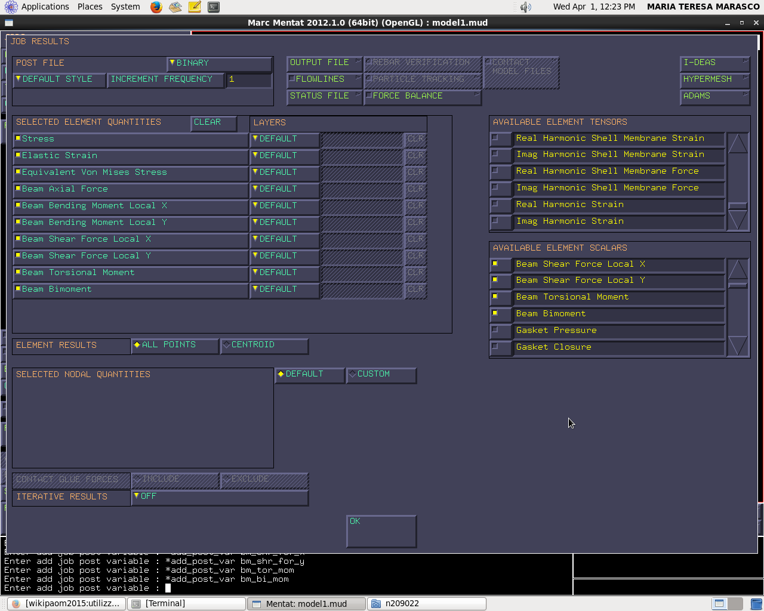The height and width of the screenshot is (611, 764).
Task: Open the layers DEFAULT dropdown for Stress
Action: (284, 139)
